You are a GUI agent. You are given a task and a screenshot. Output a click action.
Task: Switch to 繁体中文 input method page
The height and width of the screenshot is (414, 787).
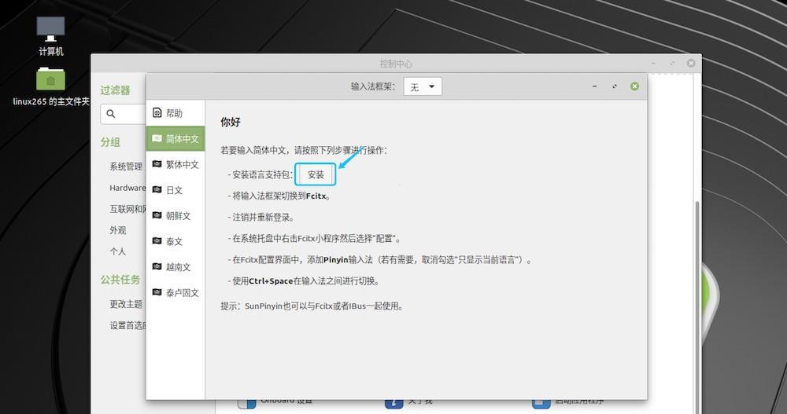point(176,164)
